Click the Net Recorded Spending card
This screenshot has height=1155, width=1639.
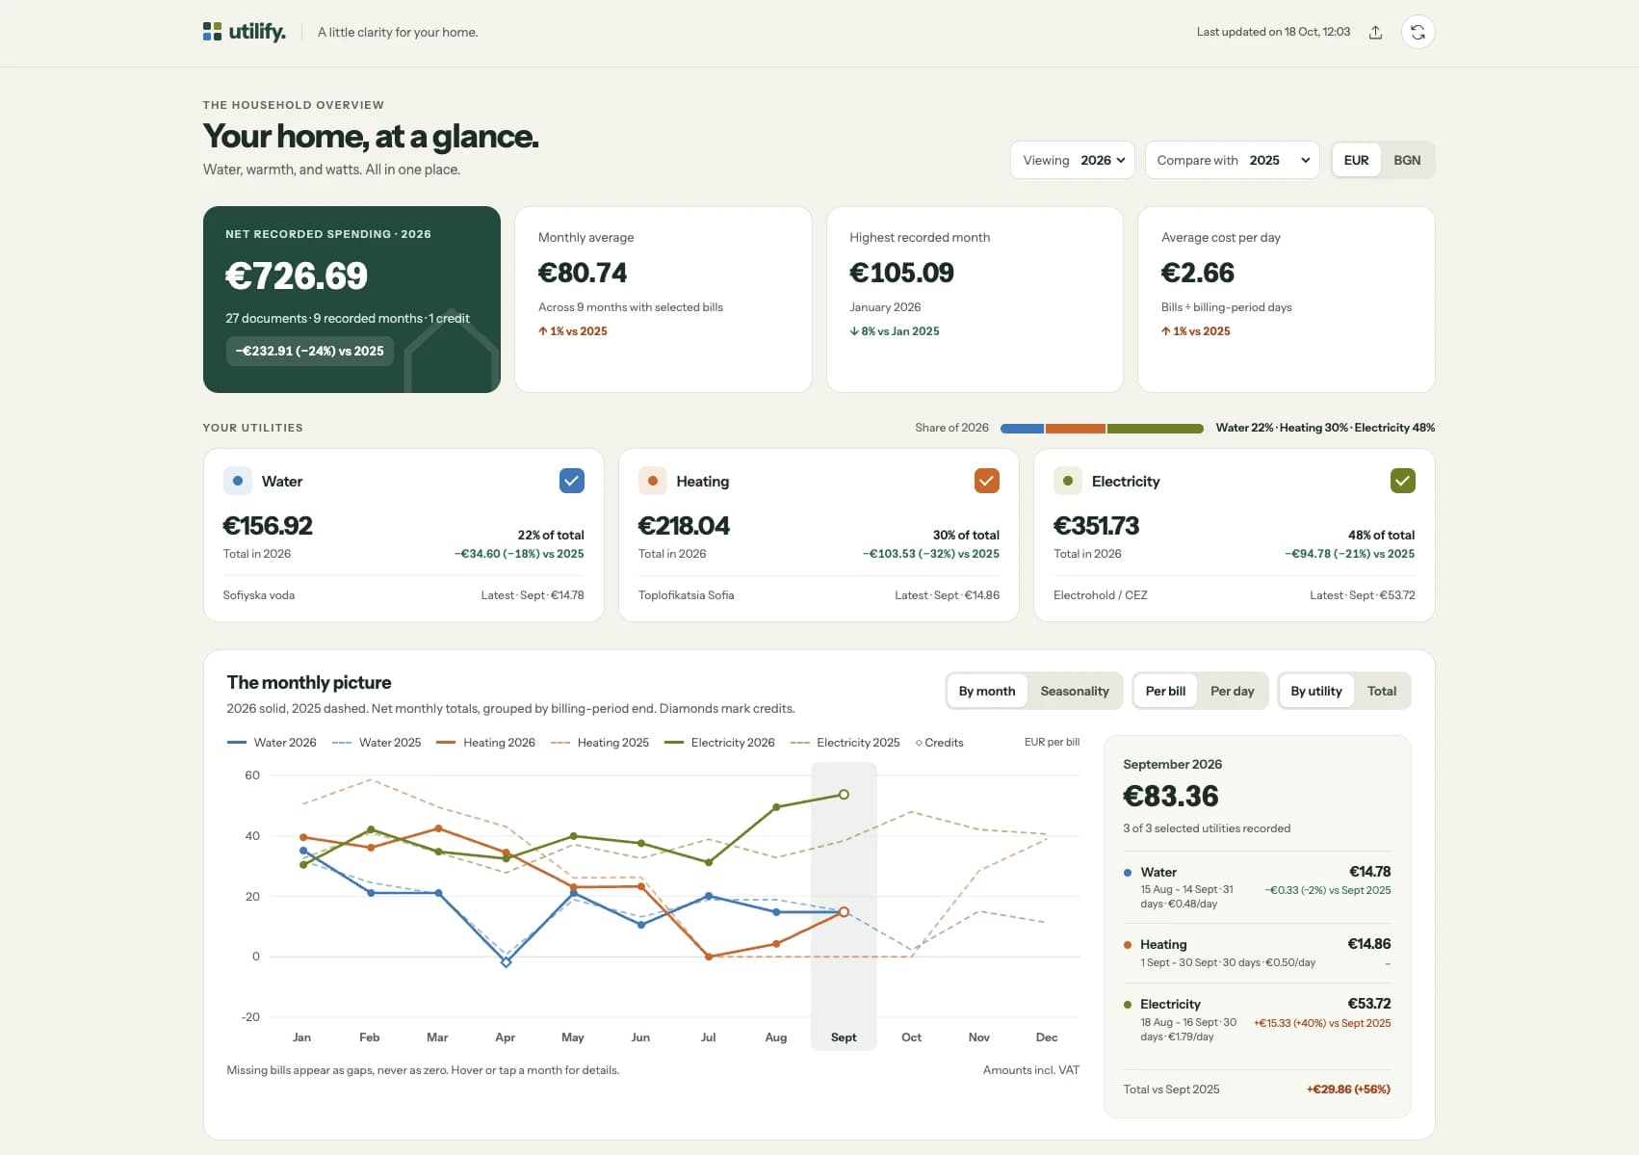coord(351,300)
